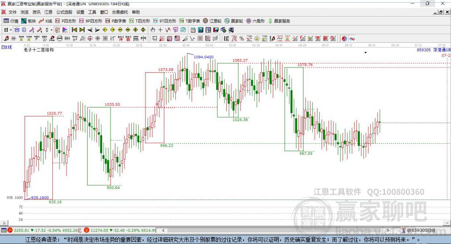Click the small up-triangle panel expander
This screenshot has width=451, height=244.
point(4,223)
